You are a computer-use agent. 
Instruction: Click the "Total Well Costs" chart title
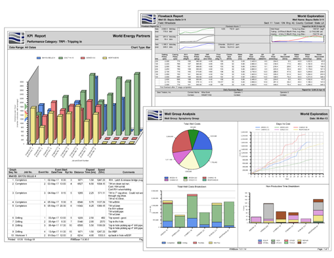coord(192,124)
